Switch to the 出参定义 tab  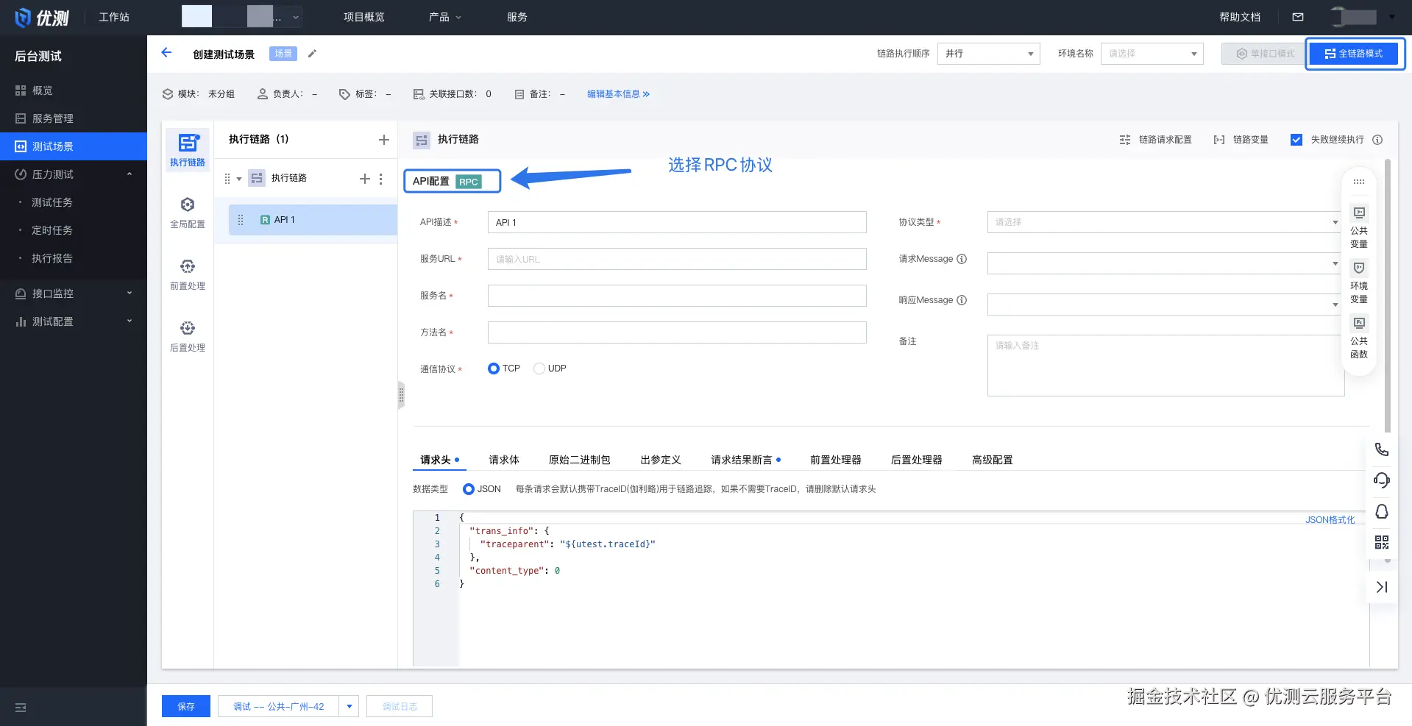tap(661, 460)
